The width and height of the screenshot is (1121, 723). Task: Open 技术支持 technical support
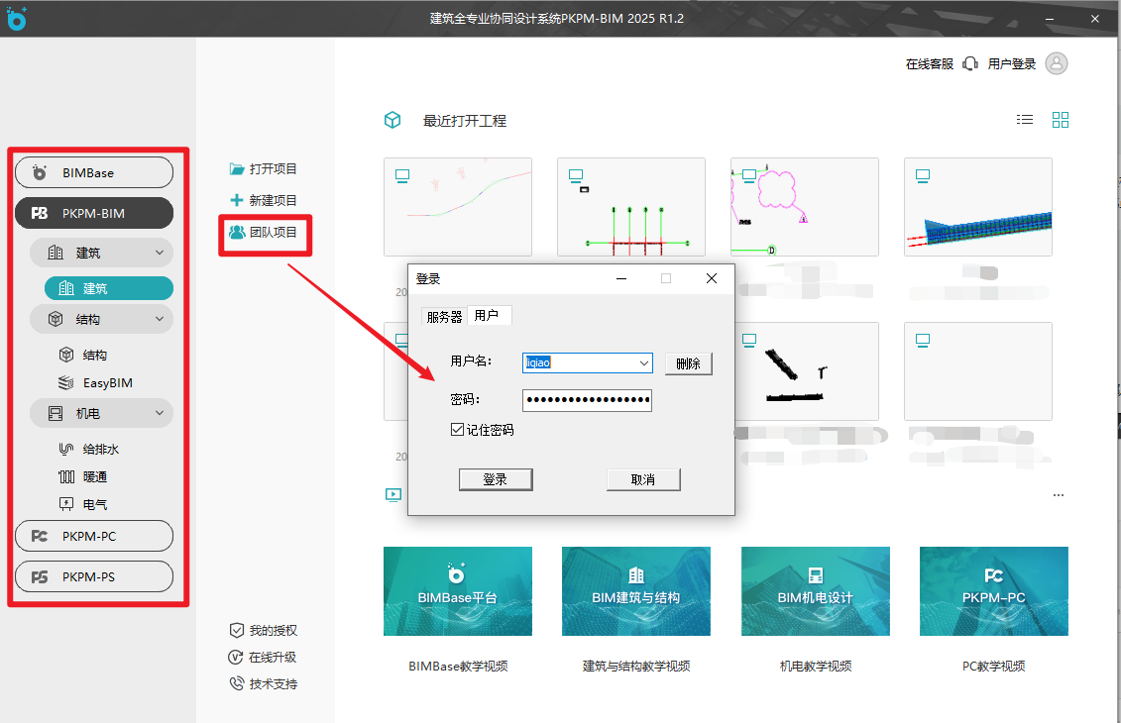coord(263,683)
